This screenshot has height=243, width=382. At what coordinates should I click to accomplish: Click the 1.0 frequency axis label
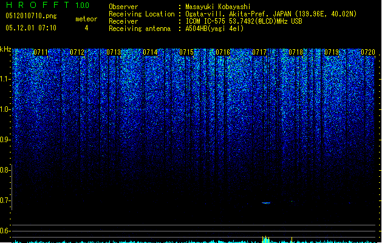[x=5, y=109]
